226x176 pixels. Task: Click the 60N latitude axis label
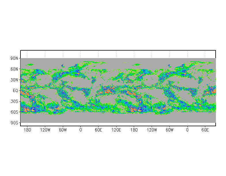pyautogui.click(x=14, y=69)
